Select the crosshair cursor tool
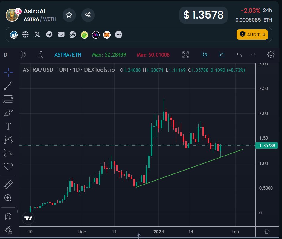The image size is (282, 239). (8, 72)
